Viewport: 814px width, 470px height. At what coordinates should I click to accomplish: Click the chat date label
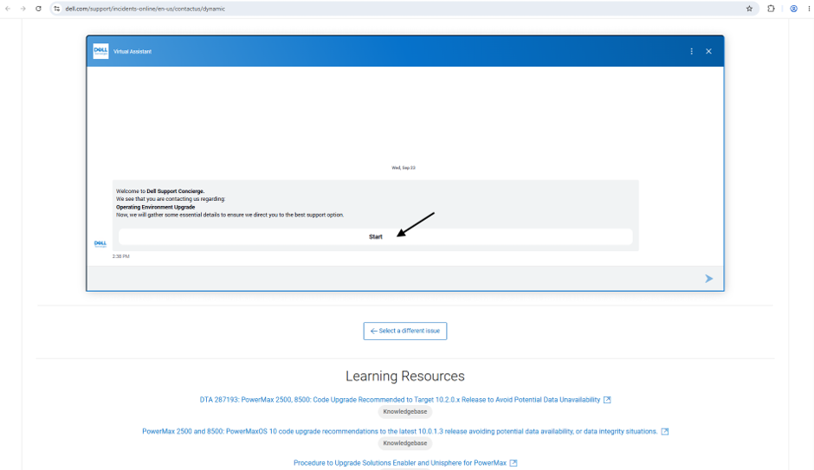pyautogui.click(x=404, y=168)
